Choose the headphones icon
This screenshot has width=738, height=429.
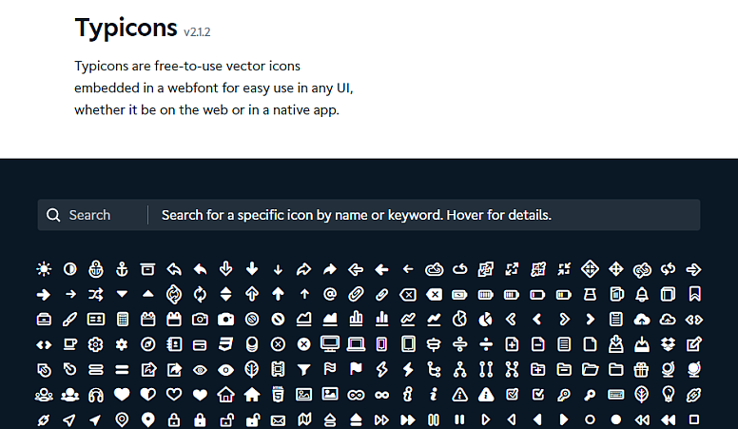95,395
